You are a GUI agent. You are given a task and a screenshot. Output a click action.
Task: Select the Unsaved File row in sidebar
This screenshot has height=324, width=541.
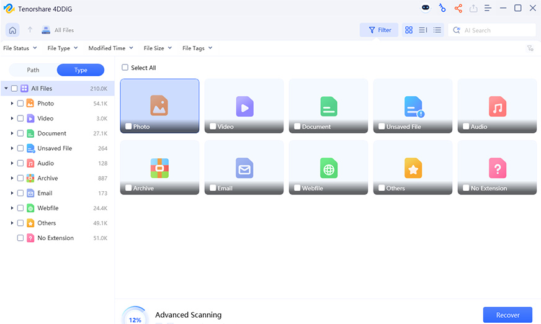58,148
